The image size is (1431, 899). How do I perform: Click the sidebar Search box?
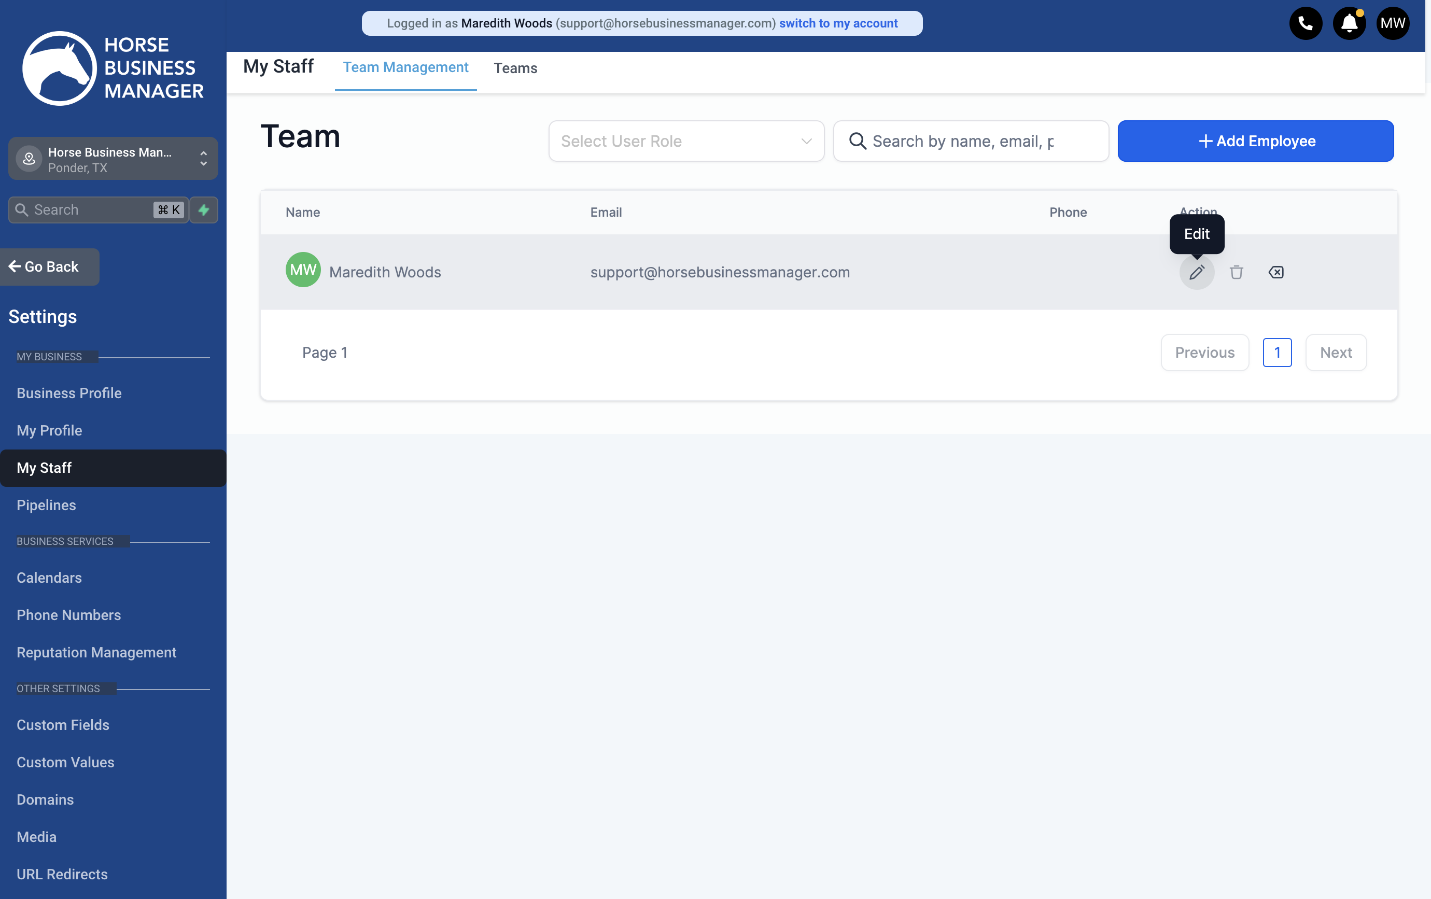point(98,210)
